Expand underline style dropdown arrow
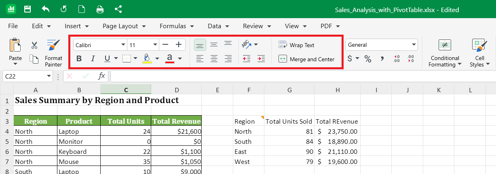The image size is (496, 174). [x=116, y=59]
